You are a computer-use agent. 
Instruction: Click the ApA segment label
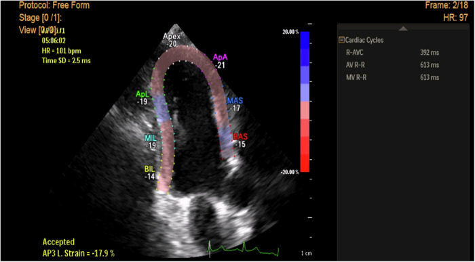point(221,57)
